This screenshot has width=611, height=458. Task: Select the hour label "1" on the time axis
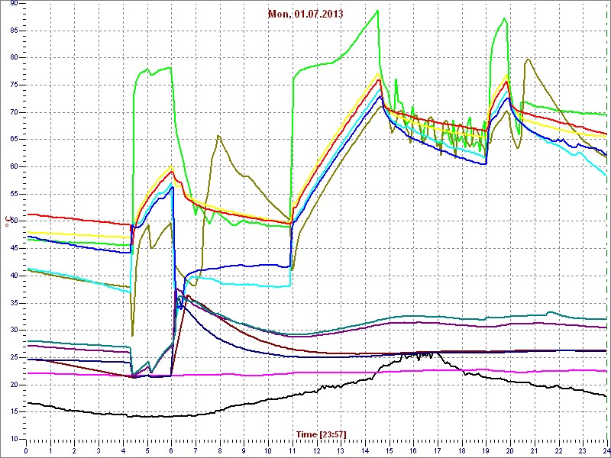tap(50, 449)
